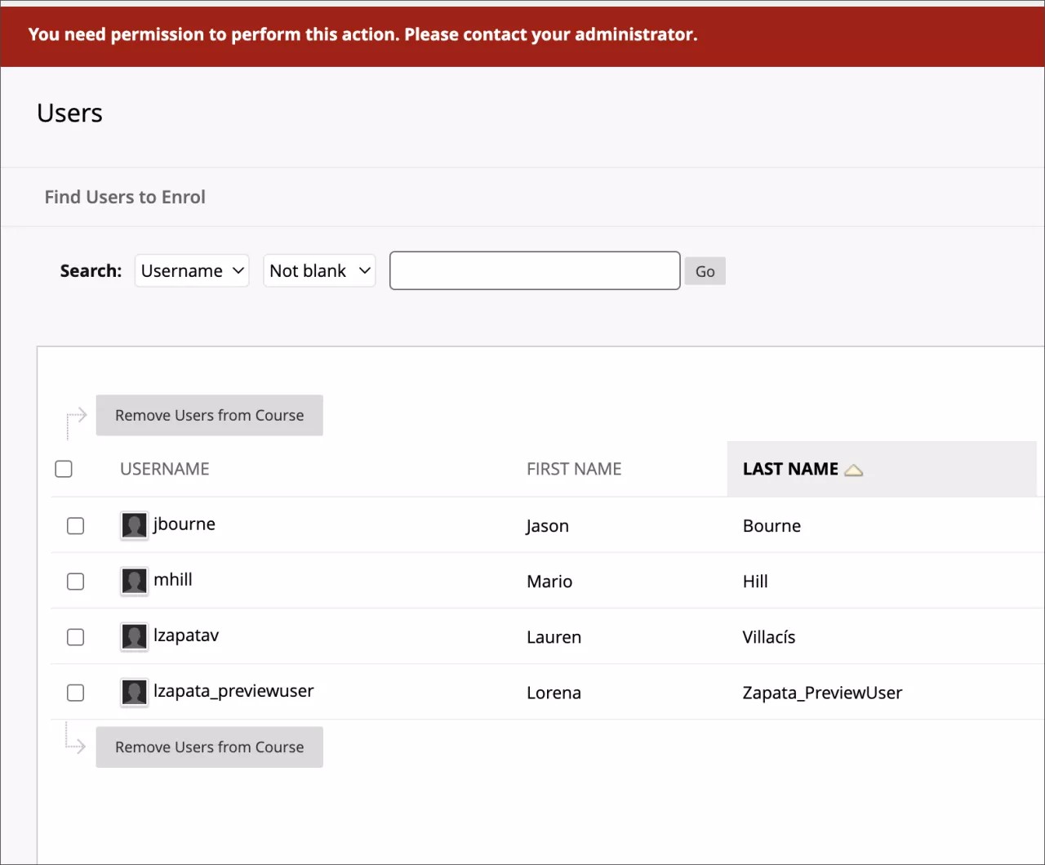Screen dimensions: 1045x865
Task: Sort the list by FIRST NAME column
Action: 573,469
